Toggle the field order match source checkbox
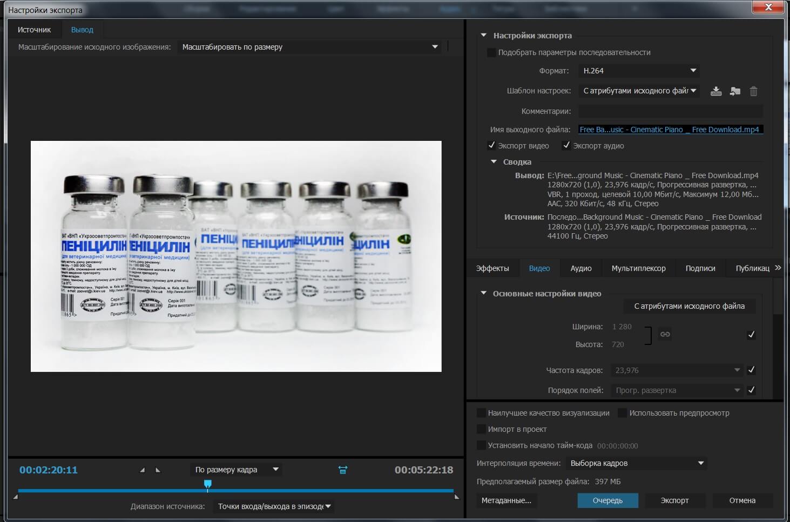Screen dimensions: 790x522 coord(751,390)
